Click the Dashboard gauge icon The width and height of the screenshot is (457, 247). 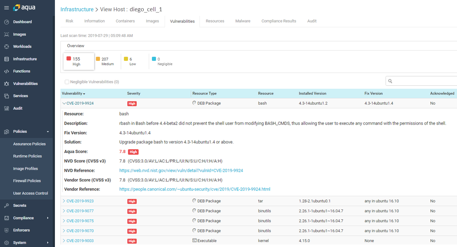[x=6, y=22]
